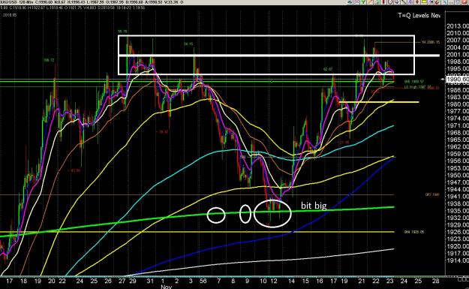The image size is (469, 289).
Task: Click the date label 31 on time axis
Action: tap(150, 281)
